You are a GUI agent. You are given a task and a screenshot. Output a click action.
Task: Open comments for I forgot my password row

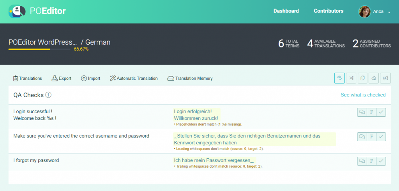pos(362,161)
